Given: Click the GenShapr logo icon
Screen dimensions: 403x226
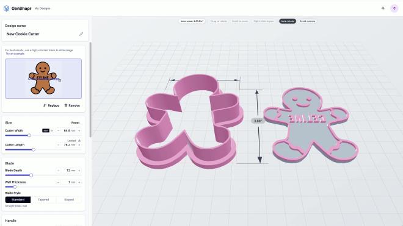Looking at the screenshot, I should (7, 9).
